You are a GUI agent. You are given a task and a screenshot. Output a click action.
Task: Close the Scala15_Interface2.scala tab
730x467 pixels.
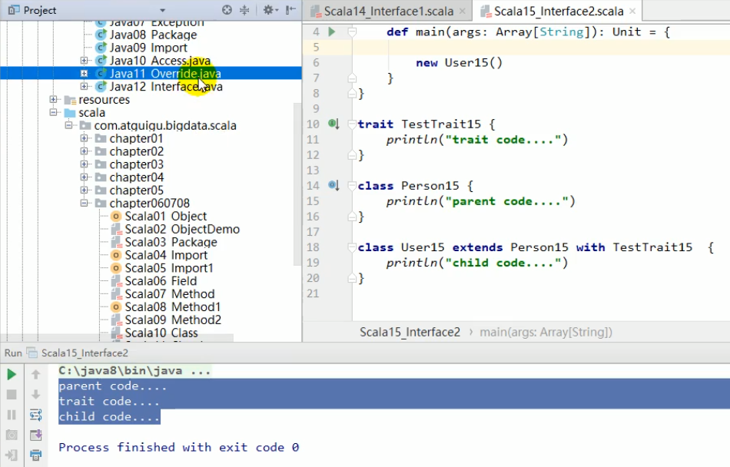[x=632, y=12]
